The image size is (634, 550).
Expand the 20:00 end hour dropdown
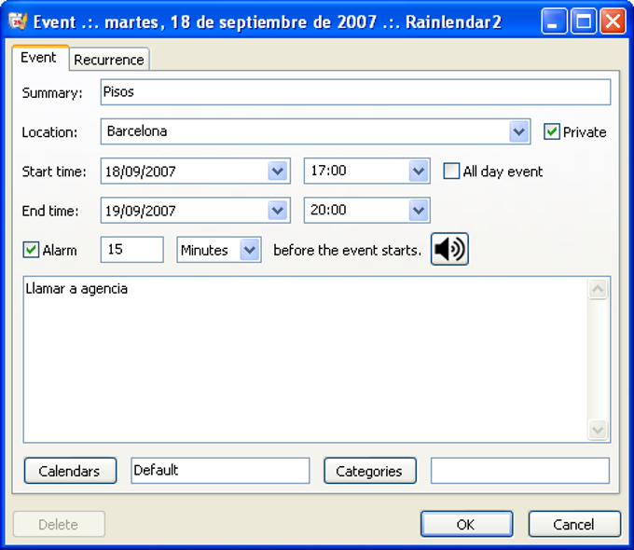click(418, 211)
